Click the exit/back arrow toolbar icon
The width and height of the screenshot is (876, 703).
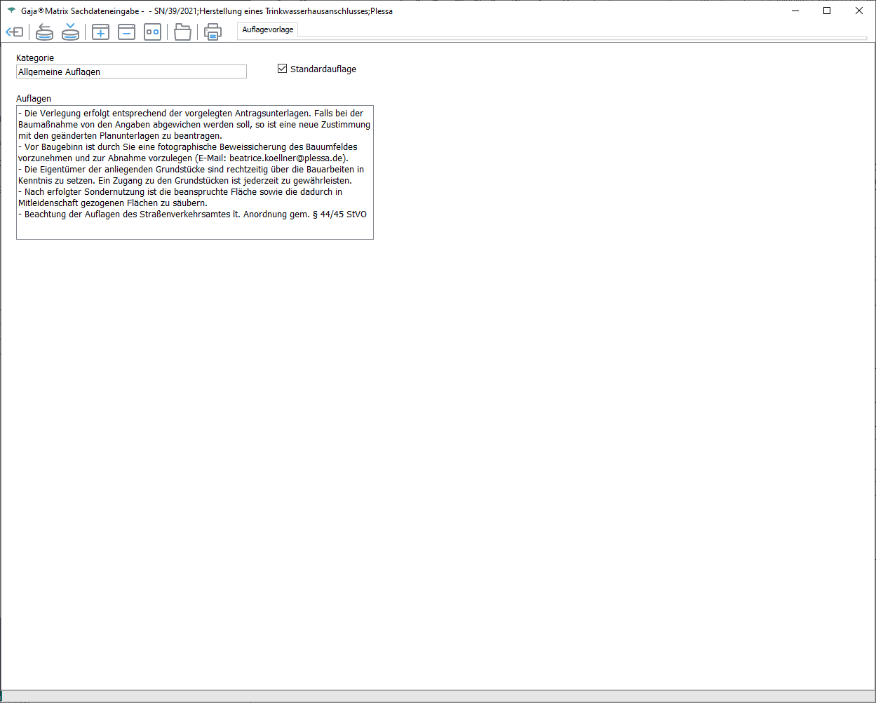click(x=14, y=32)
